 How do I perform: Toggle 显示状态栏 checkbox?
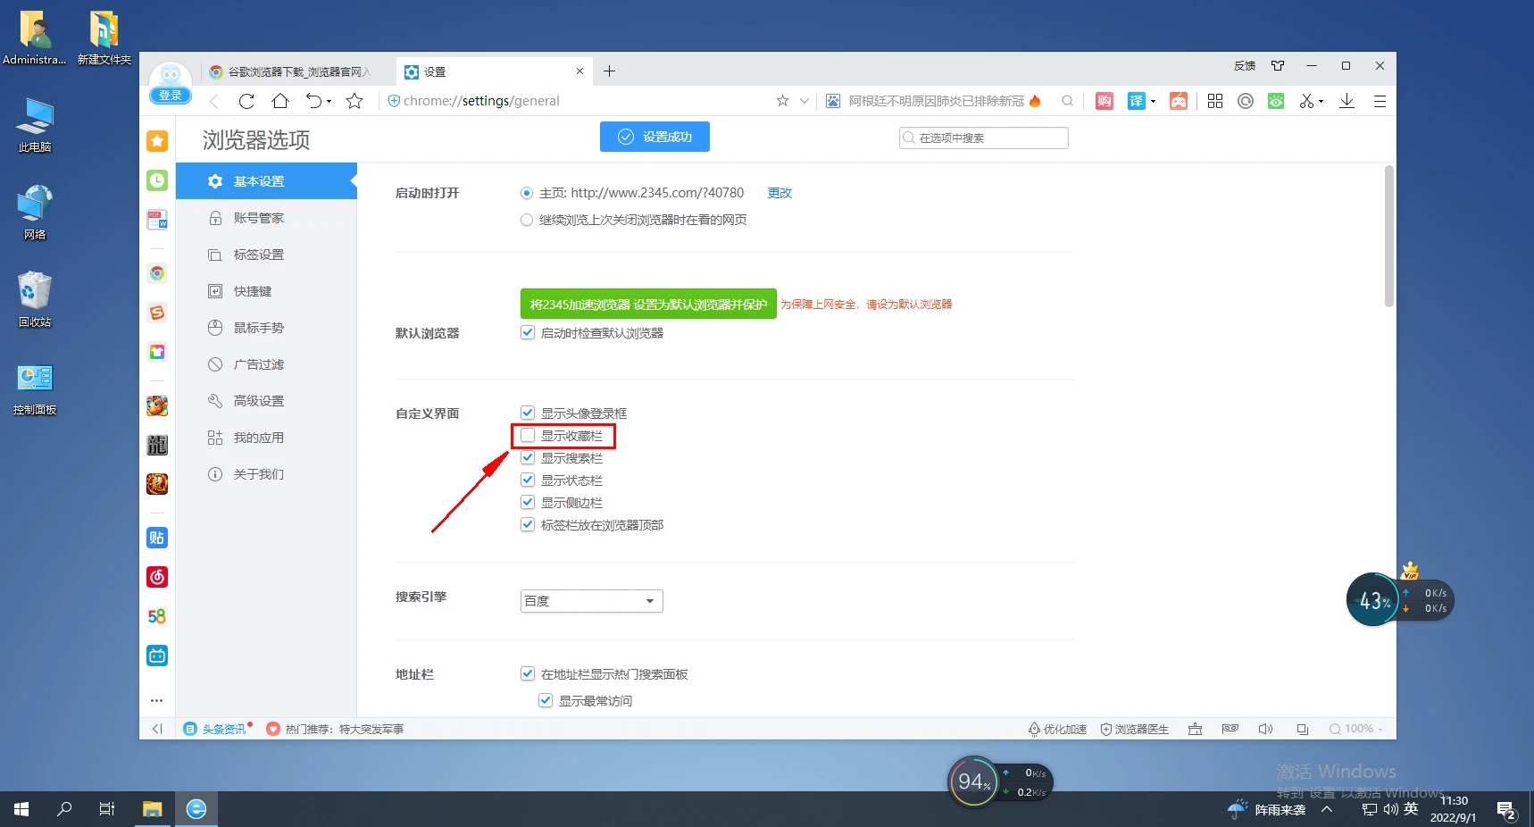pyautogui.click(x=528, y=480)
